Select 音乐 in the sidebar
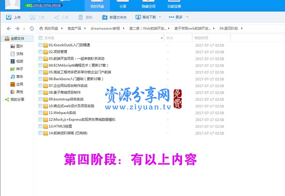285x196 pixels. tap(17, 77)
